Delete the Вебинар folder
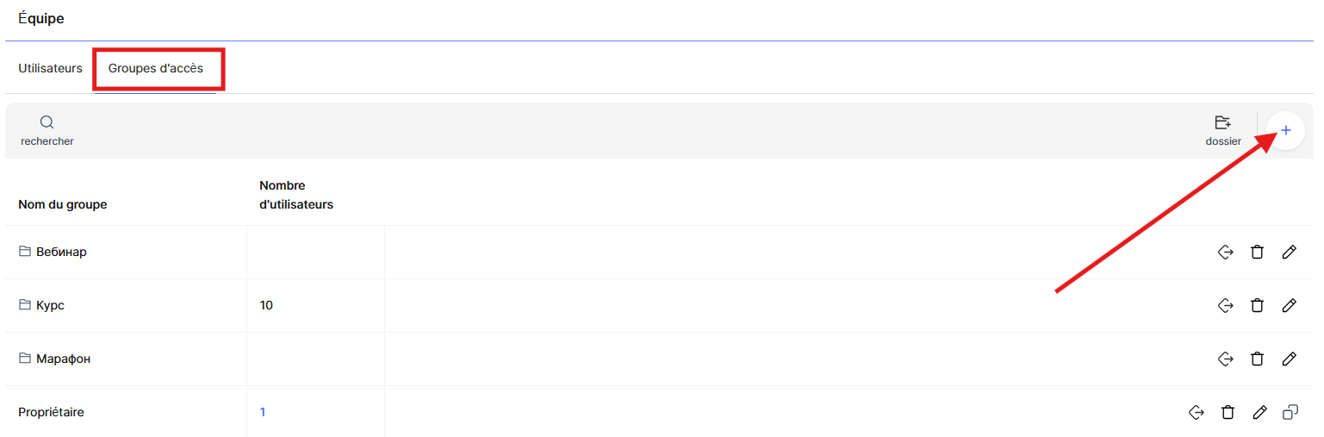The image size is (1324, 437). tap(1257, 252)
